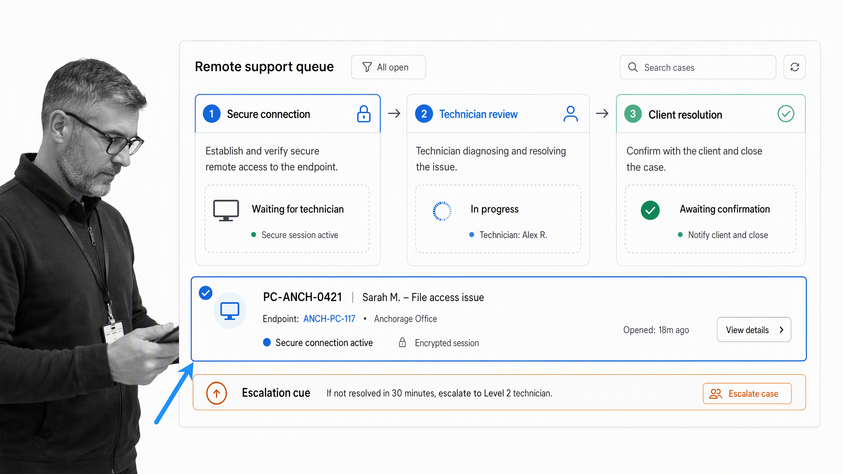Click the Search cases input field

tap(698, 67)
